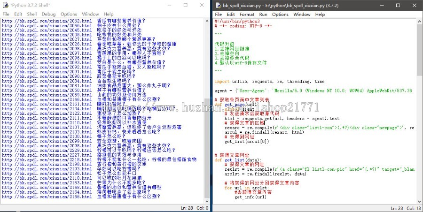423x212 pixels.
Task: Click the URL ending in xiuxian/2103.html
Action: (x=47, y=132)
